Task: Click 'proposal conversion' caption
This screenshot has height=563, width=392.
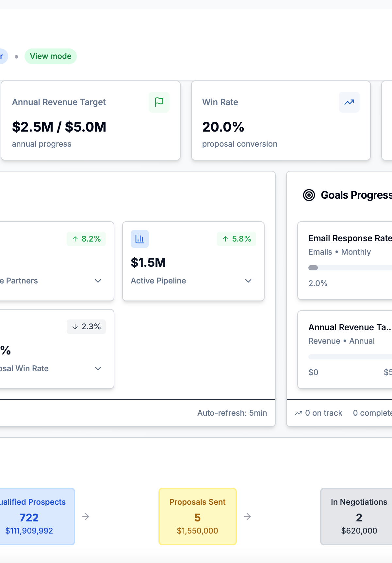Action: click(240, 144)
